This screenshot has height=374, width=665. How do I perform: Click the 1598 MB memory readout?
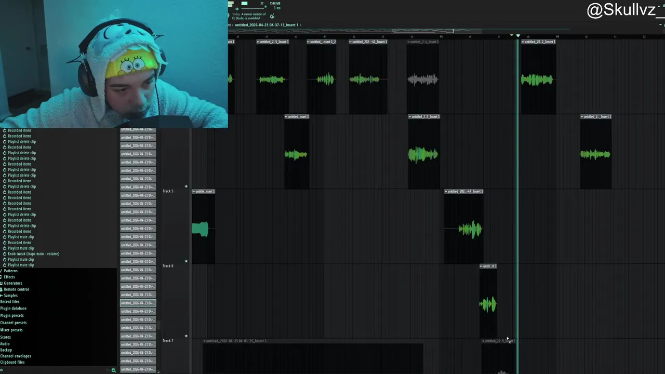click(x=274, y=4)
